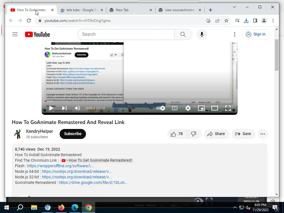Show hidden system tray icons
Viewport: 284px width, 213px height.
[x=235, y=207]
